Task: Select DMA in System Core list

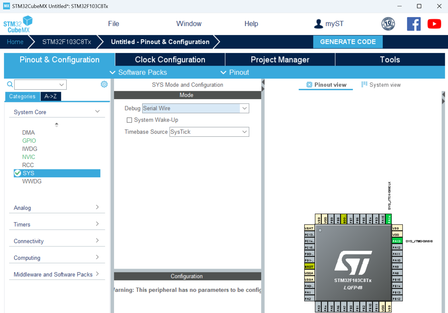Action: 28,132
